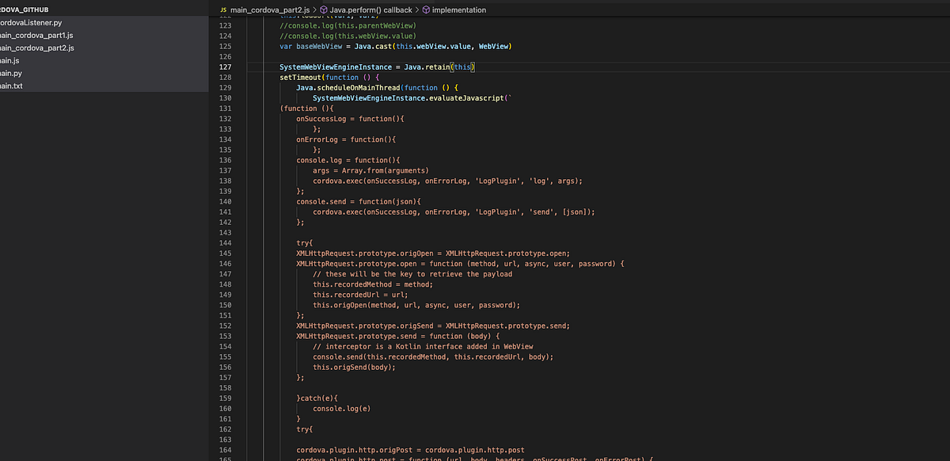The image size is (950, 461).
Task: Click line number 127 in the gutter
Action: point(226,67)
